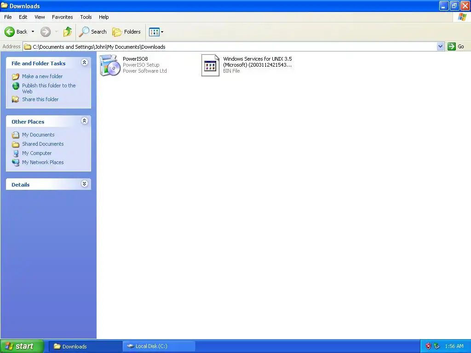The image size is (471, 353).
Task: Click Make a new folder link
Action: [42, 76]
